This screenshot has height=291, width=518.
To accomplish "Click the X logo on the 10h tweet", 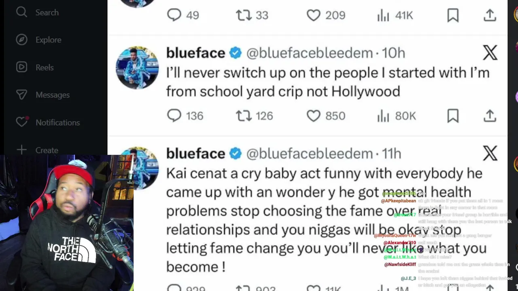I will point(490,53).
